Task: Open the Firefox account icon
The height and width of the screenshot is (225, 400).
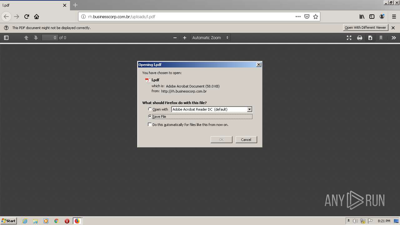Action: 382,17
